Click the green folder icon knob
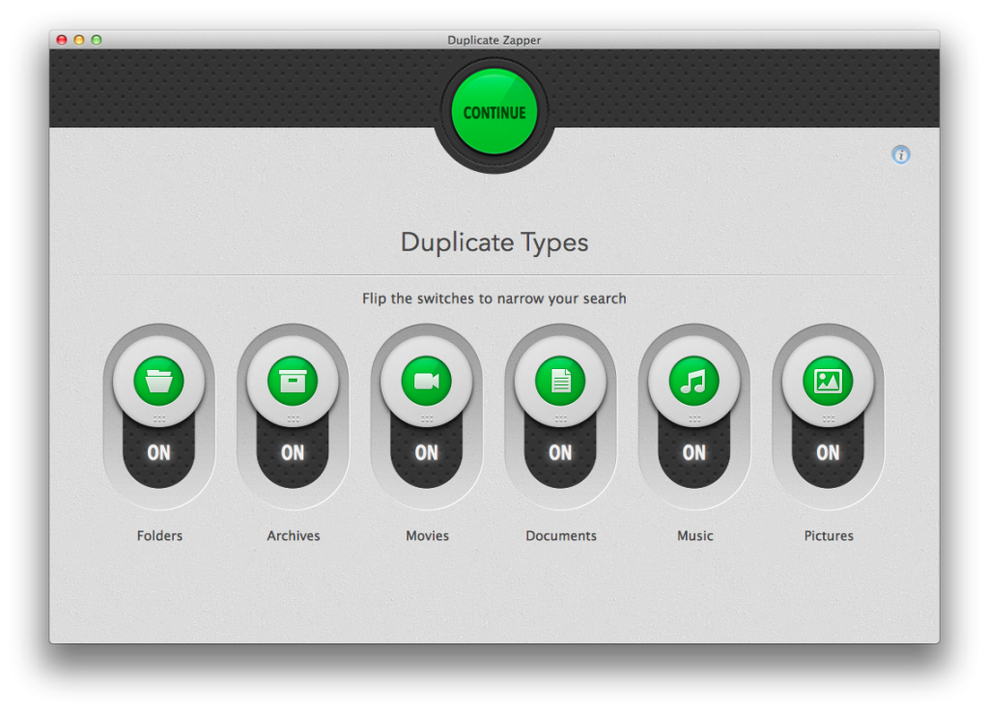The image size is (989, 712). click(158, 381)
